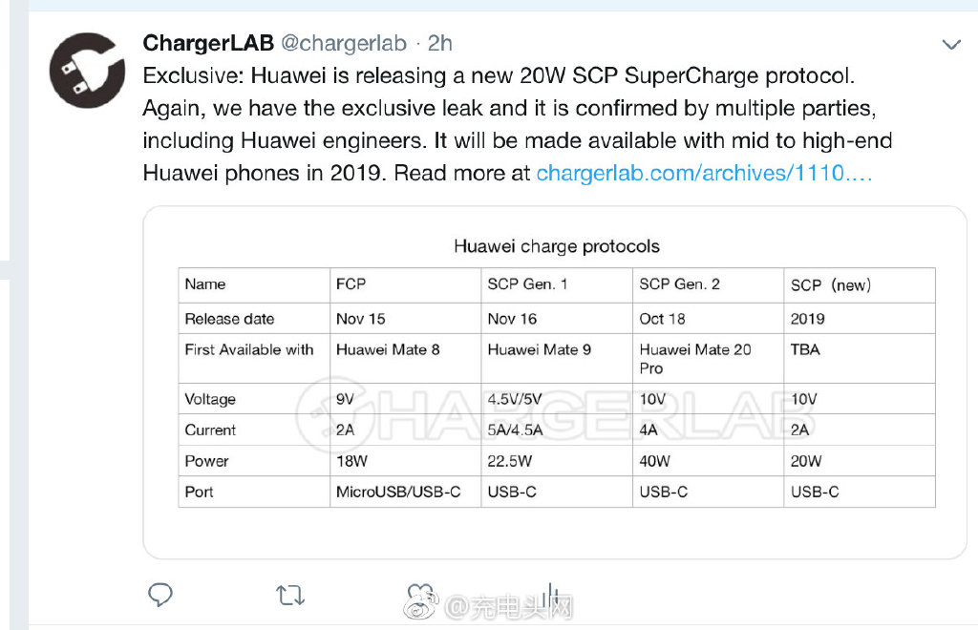Click the 2h tweet timestamp
978x630 pixels.
click(440, 43)
